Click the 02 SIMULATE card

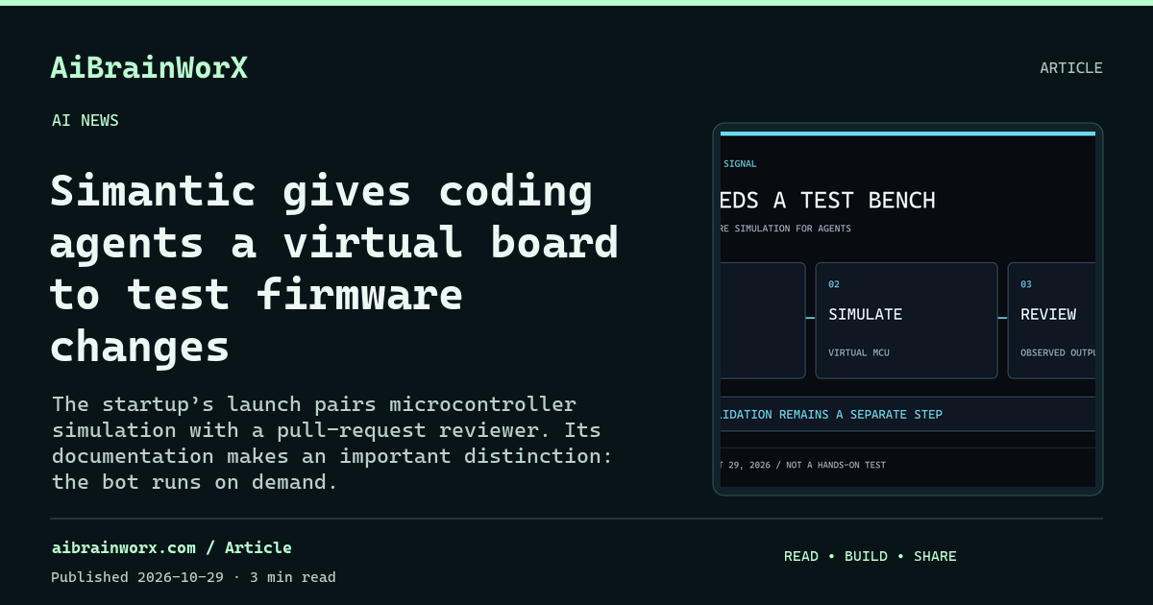pyautogui.click(x=906, y=321)
